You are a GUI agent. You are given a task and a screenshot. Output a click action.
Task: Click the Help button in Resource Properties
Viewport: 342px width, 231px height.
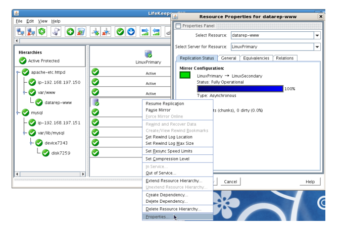310,182
